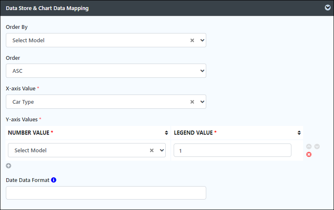The image size is (334, 210).
Task: Clear the Car Type X-axis value
Action: pyautogui.click(x=192, y=102)
